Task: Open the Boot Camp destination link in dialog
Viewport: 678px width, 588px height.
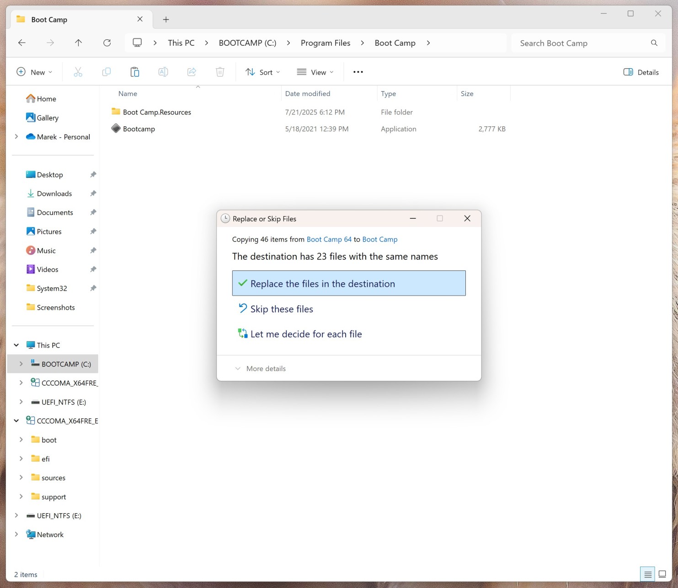Action: click(x=380, y=239)
